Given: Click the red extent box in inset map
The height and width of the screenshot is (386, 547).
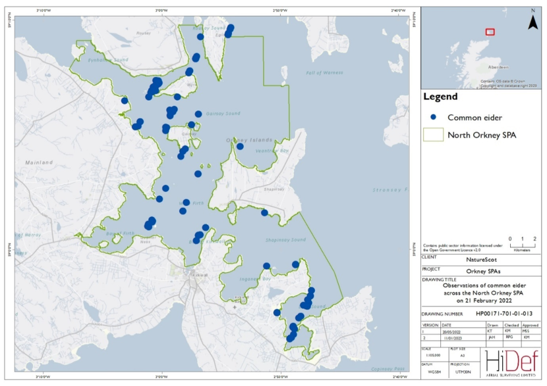Looking at the screenshot, I should (490, 32).
